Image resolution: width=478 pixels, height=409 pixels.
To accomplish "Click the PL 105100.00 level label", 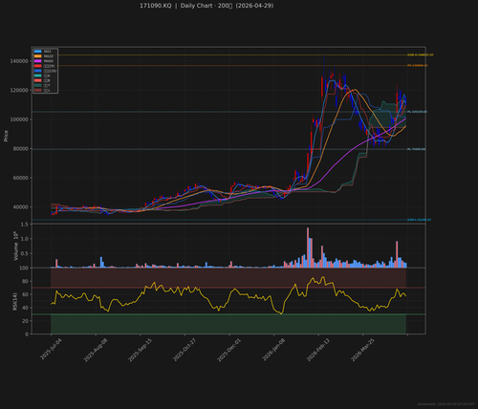I will click(417, 112).
